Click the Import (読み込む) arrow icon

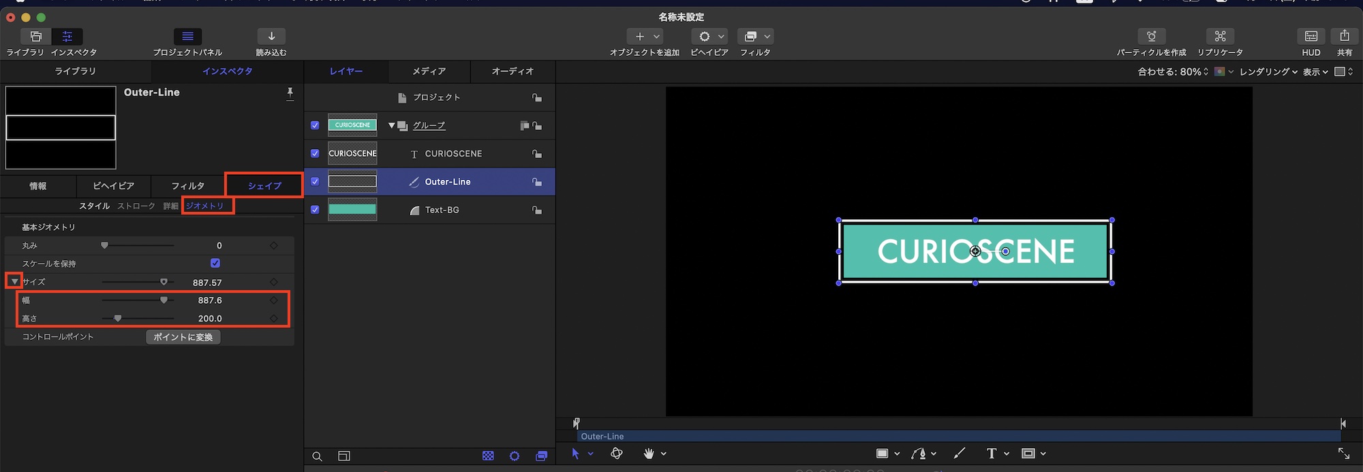click(271, 37)
